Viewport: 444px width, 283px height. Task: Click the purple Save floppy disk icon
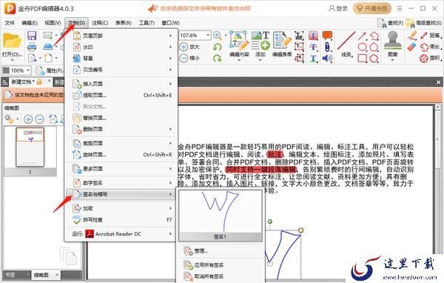pos(32,36)
